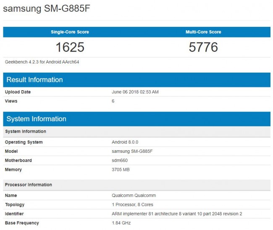Select the Memory value 3705 MB
The height and width of the screenshot is (230, 273).
point(121,170)
